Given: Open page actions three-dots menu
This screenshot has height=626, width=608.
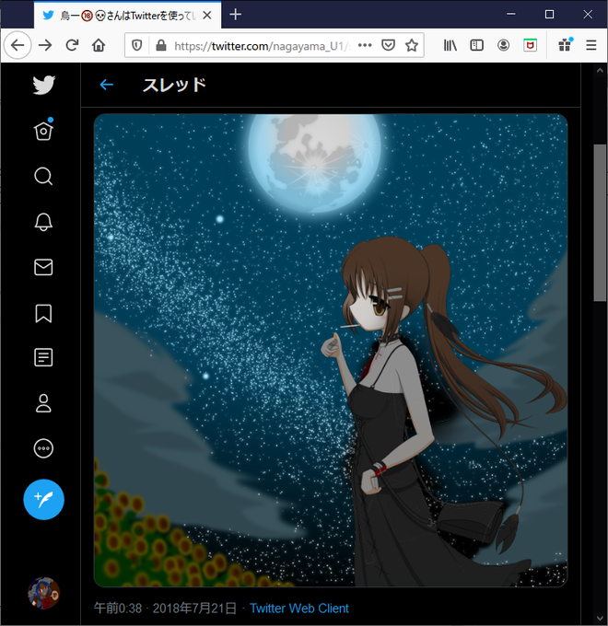Looking at the screenshot, I should [x=365, y=45].
